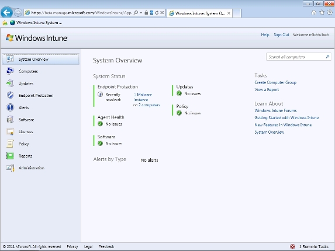Open the Help link in header
This screenshot has width=335, height=251.
click(265, 35)
